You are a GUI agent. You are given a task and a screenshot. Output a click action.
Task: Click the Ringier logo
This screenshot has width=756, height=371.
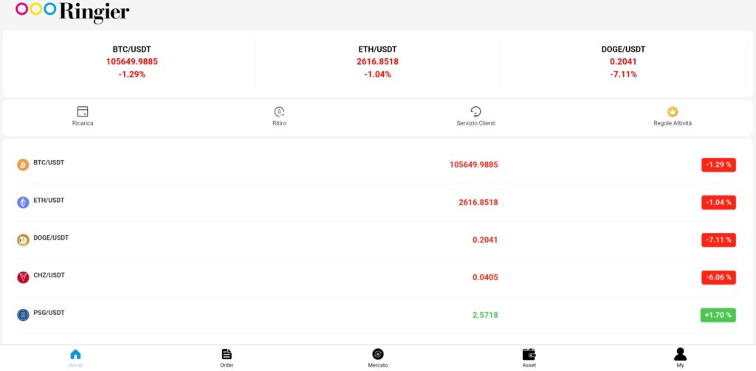click(x=72, y=11)
